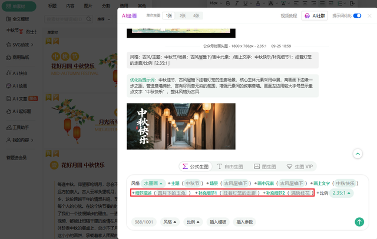The height and width of the screenshot is (239, 377).
Task: Click the align center icon
Action: coord(305,4)
